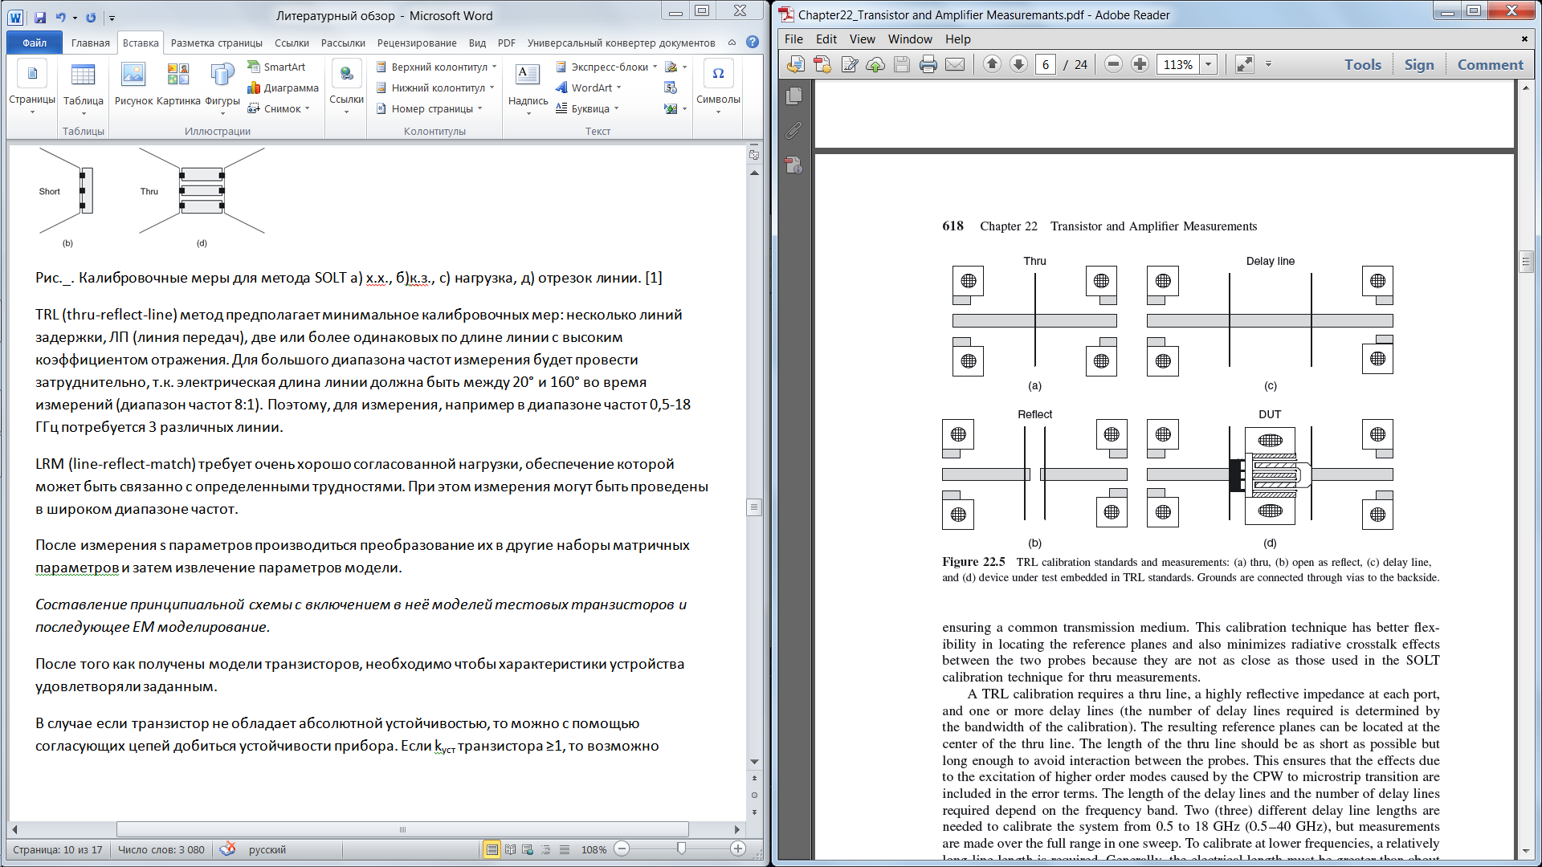Open the Страницы dropdown in the ribbon
1542x867 pixels.
click(32, 88)
